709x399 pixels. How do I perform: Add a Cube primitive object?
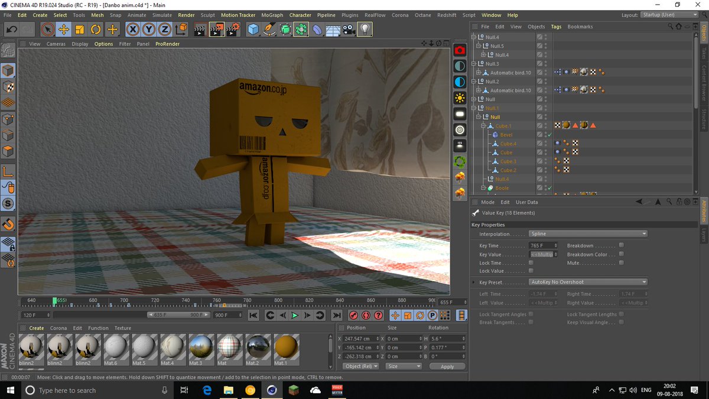click(x=253, y=29)
